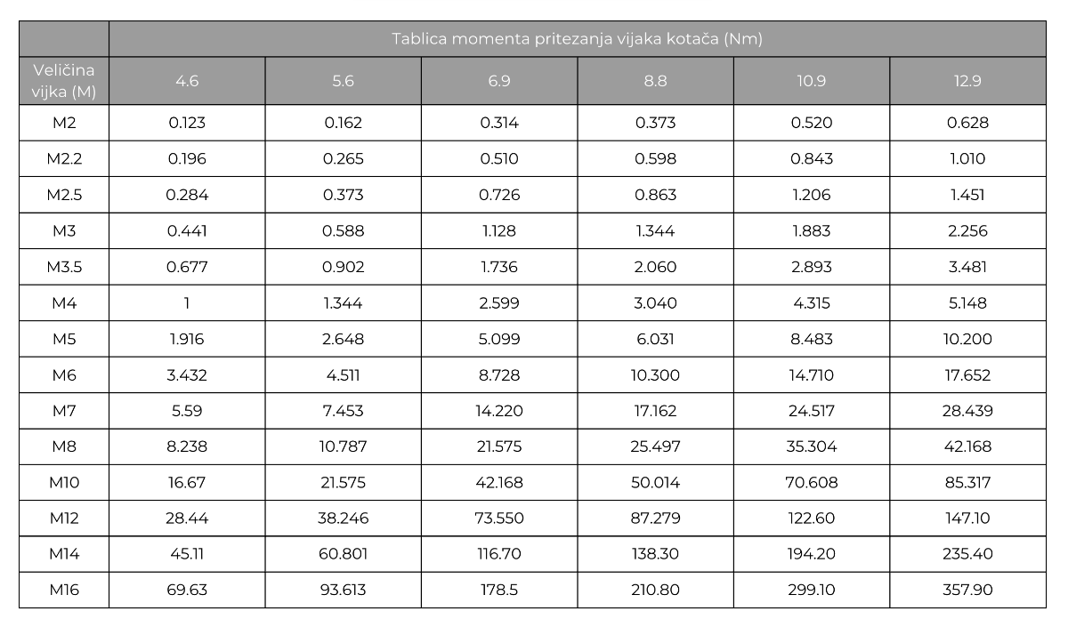Screen dimensions: 1068x627
Task: Click the cell with value 0.123
Action: (x=187, y=123)
